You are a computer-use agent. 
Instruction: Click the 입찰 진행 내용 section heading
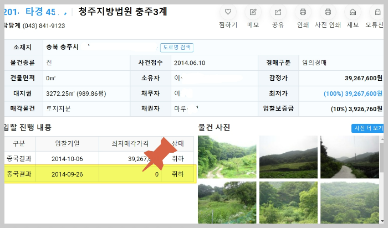tap(28, 127)
